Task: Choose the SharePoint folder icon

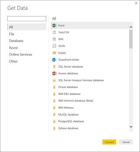Action: pos(54,60)
